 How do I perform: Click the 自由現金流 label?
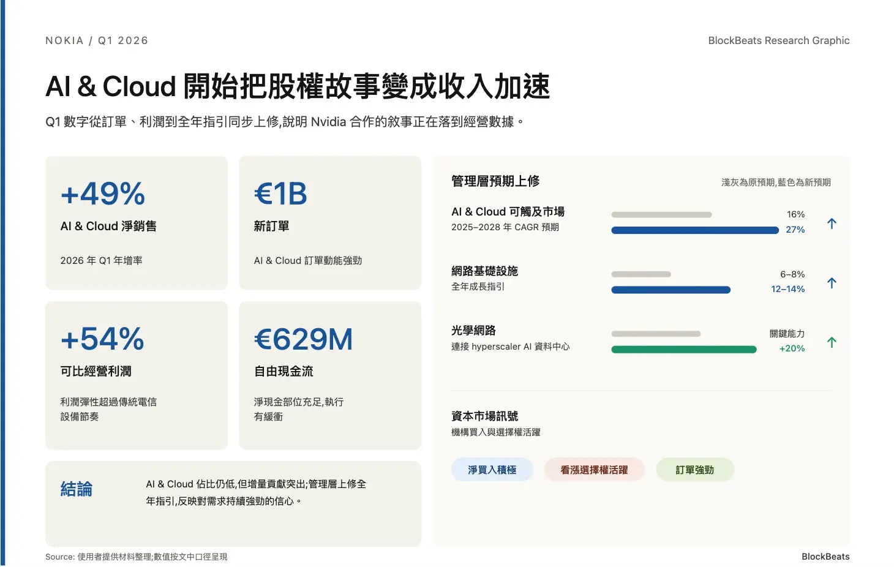[284, 371]
